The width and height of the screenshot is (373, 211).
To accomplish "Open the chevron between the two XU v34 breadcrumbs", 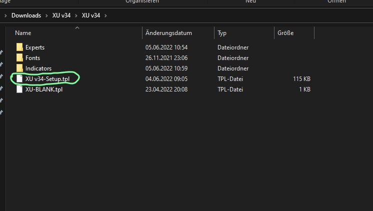I will pos(76,15).
